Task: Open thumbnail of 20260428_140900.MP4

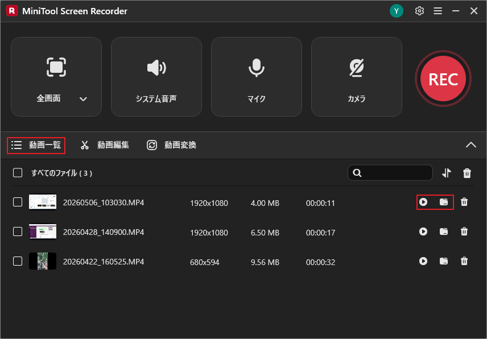Action: (x=43, y=231)
